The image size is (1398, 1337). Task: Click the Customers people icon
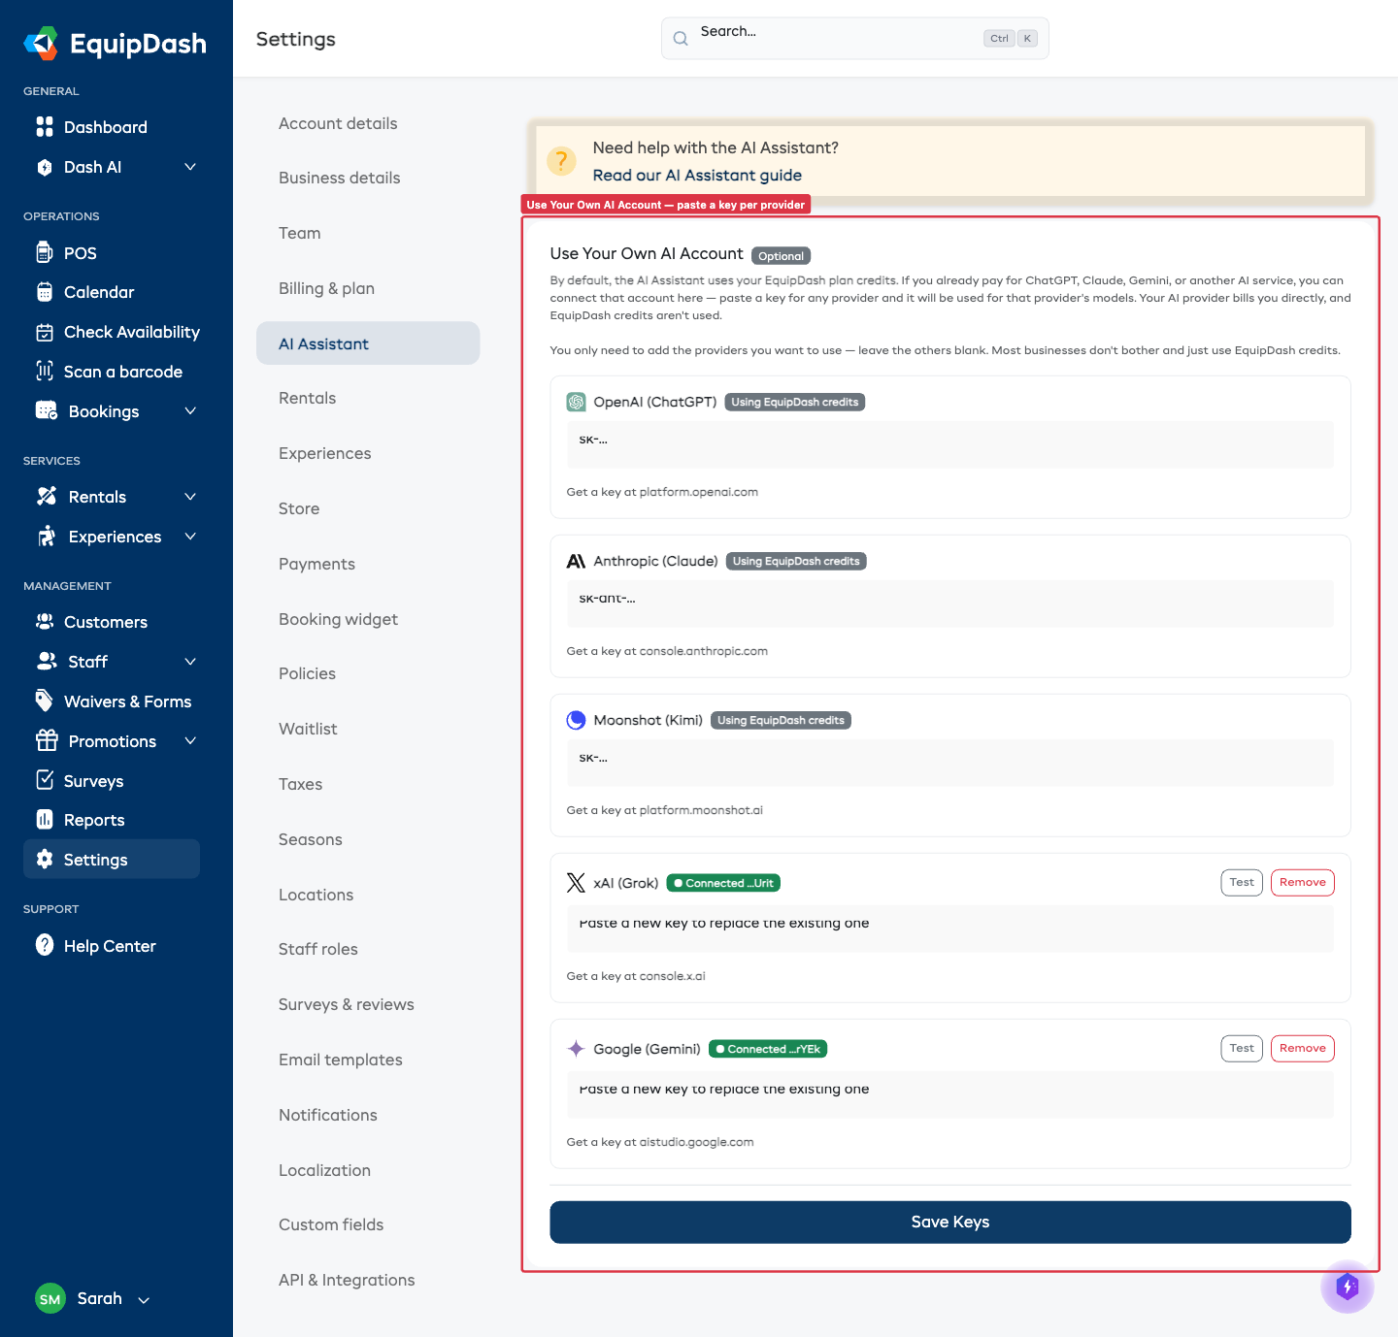click(x=45, y=621)
